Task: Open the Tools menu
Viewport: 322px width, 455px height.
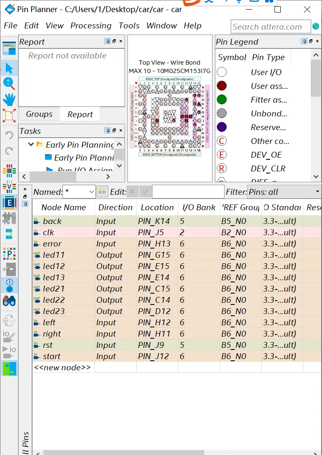Action: tap(129, 25)
